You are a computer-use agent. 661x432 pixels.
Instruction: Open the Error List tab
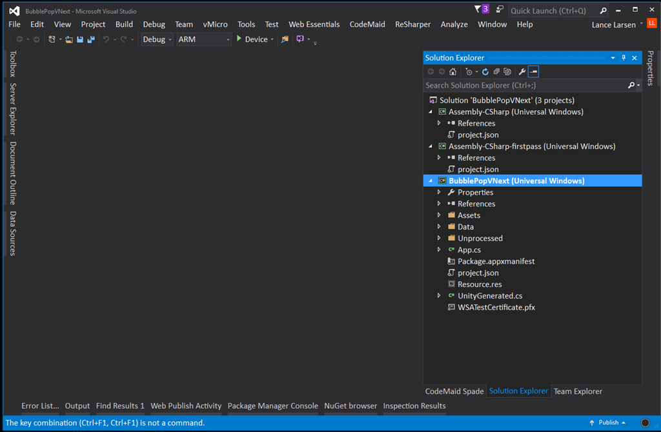click(40, 406)
